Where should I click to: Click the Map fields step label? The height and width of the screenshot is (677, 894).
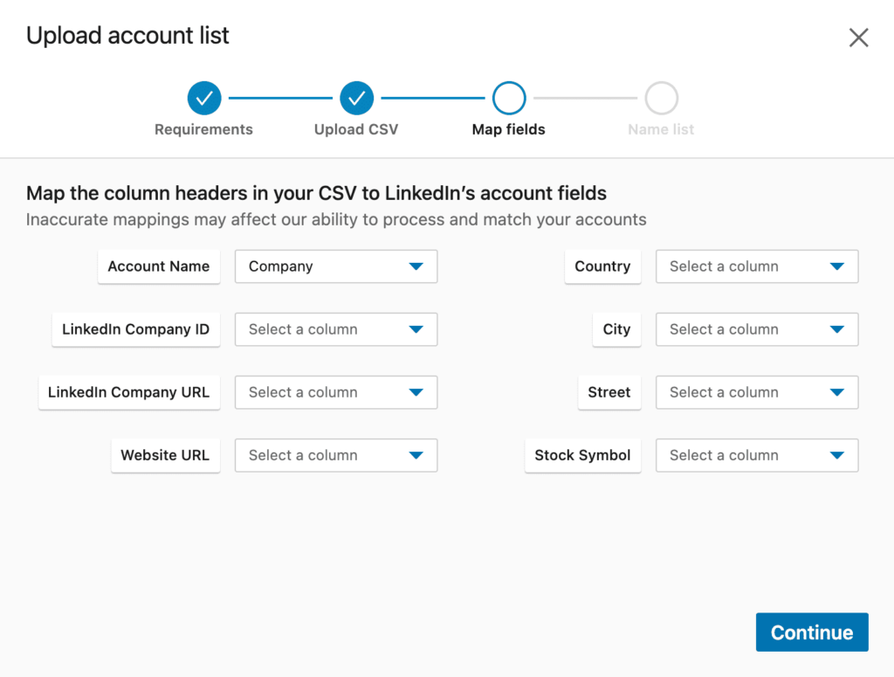coord(508,128)
